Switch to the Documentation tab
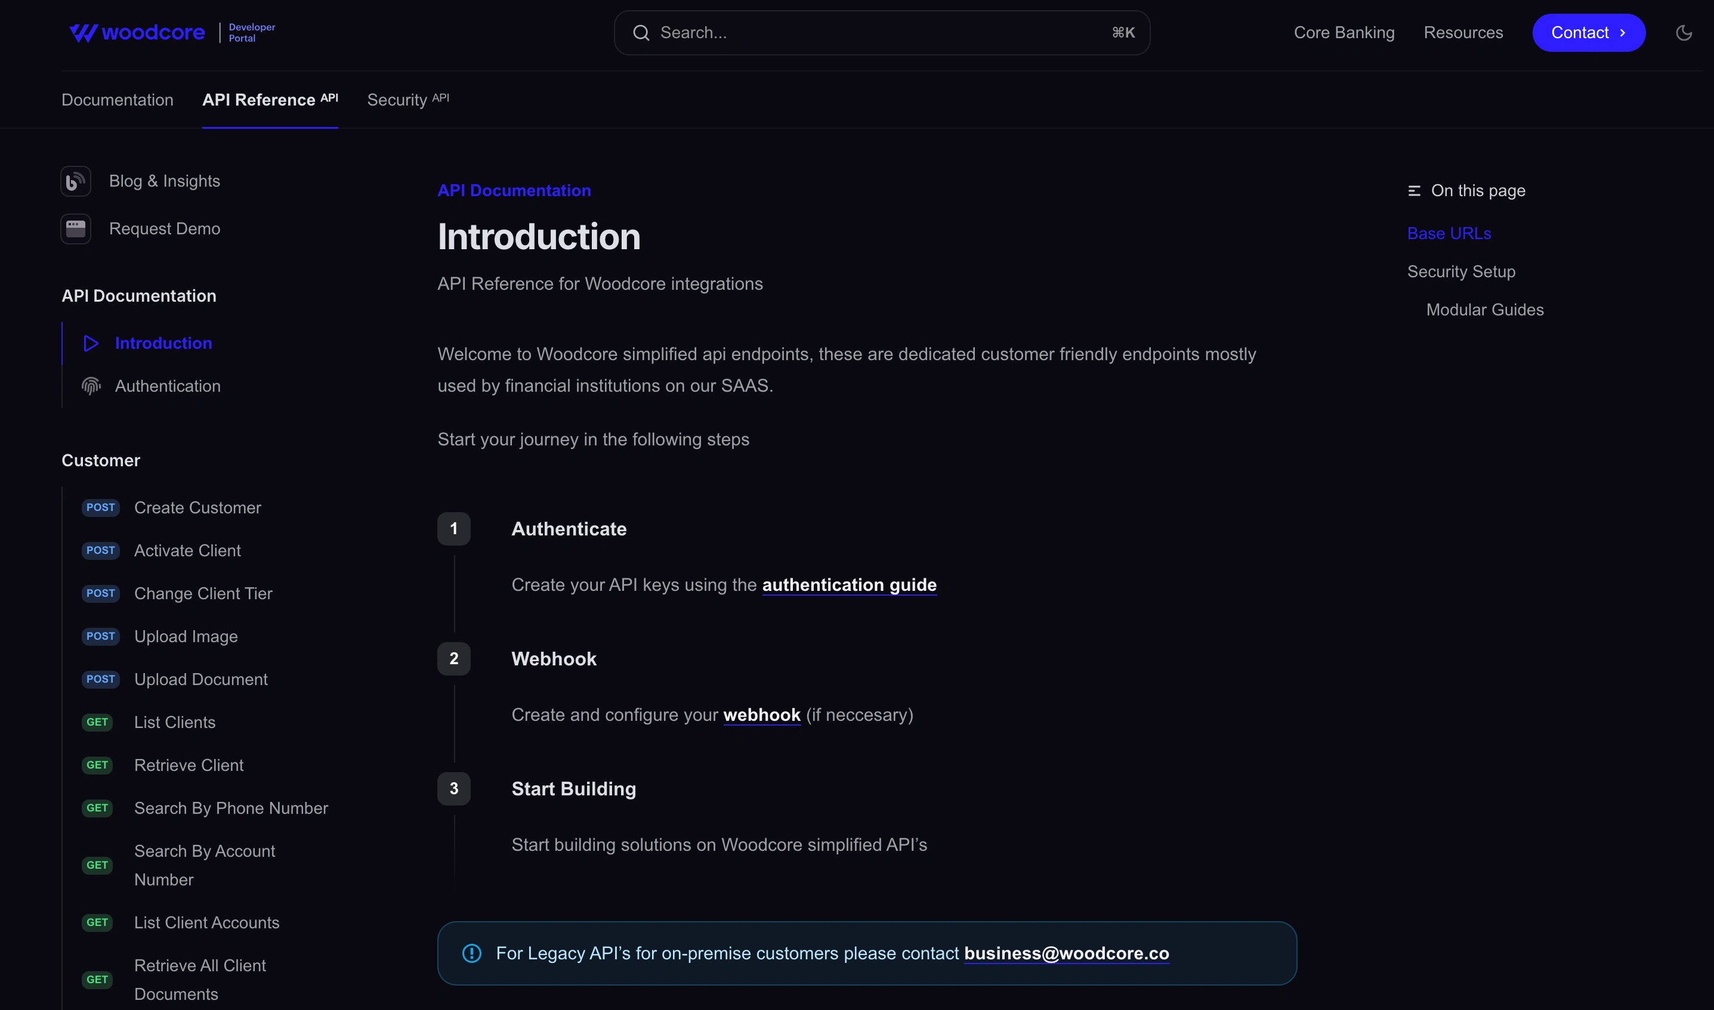Screen dimensions: 1714x1010 [x=117, y=100]
